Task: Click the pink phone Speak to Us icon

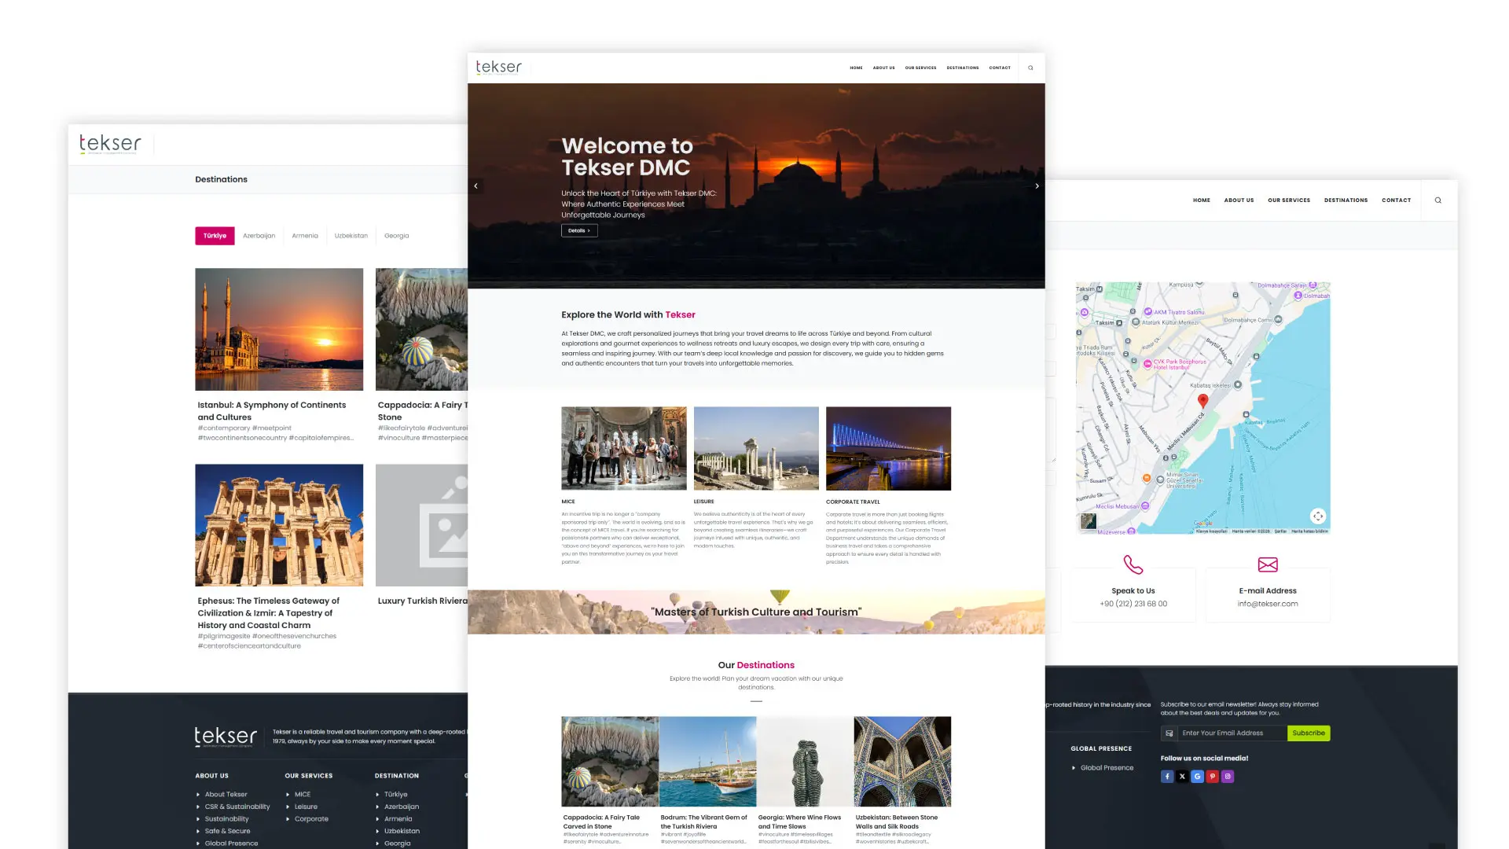Action: point(1133,564)
